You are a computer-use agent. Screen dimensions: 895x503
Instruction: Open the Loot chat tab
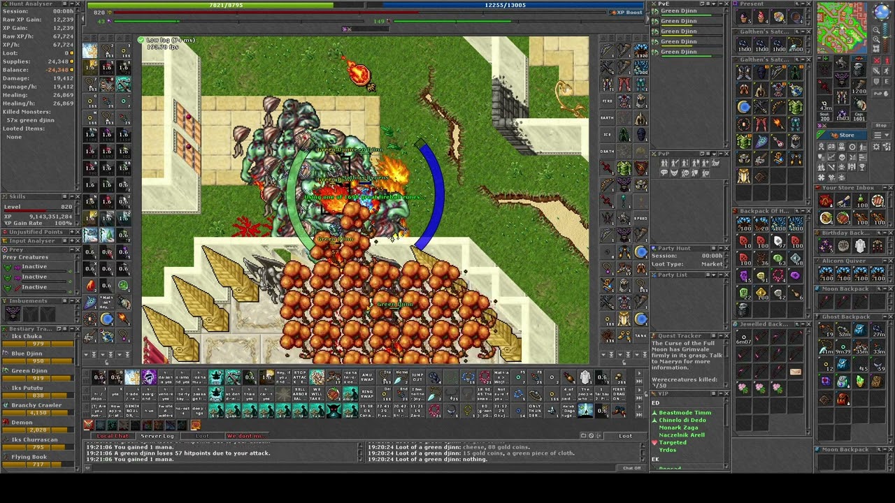point(202,436)
